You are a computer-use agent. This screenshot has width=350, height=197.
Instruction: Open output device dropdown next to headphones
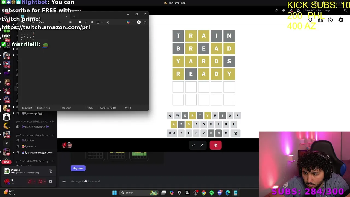click(45, 181)
